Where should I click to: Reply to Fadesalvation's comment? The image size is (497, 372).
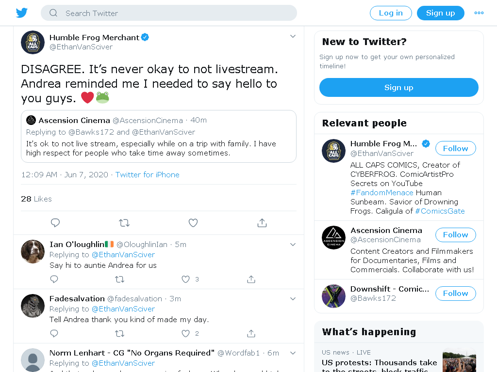[54, 333]
